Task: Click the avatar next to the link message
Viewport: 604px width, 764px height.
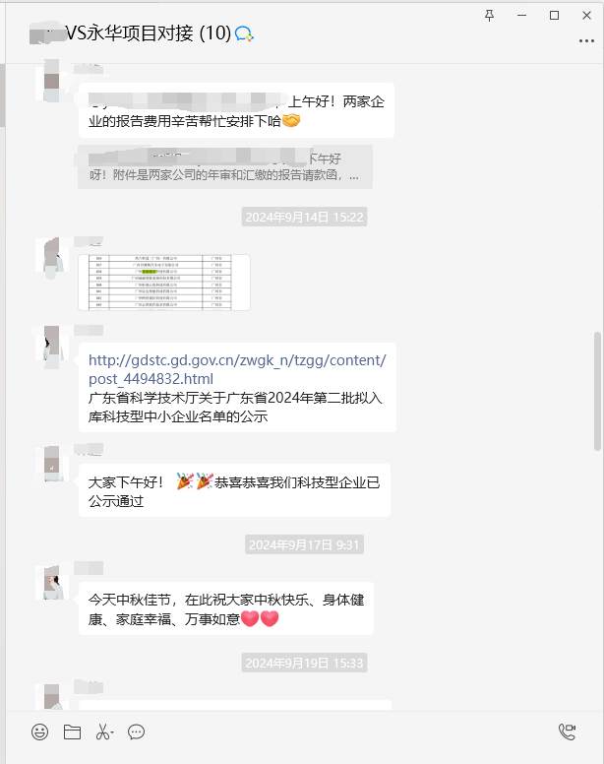Action: click(x=50, y=347)
